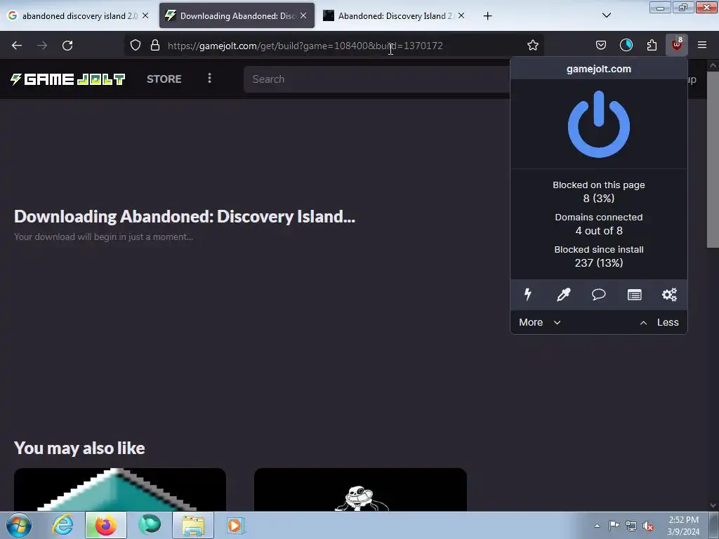
Task: Collapse uBlock popup with Less
Action: [x=659, y=322]
